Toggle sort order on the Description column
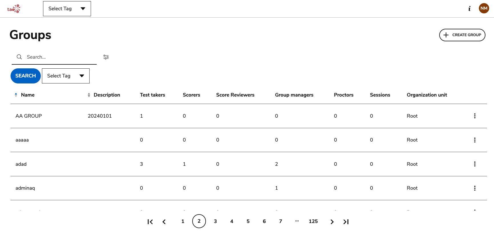 (x=89, y=95)
